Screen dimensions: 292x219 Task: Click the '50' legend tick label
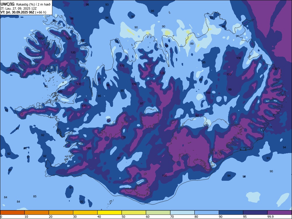124,217
